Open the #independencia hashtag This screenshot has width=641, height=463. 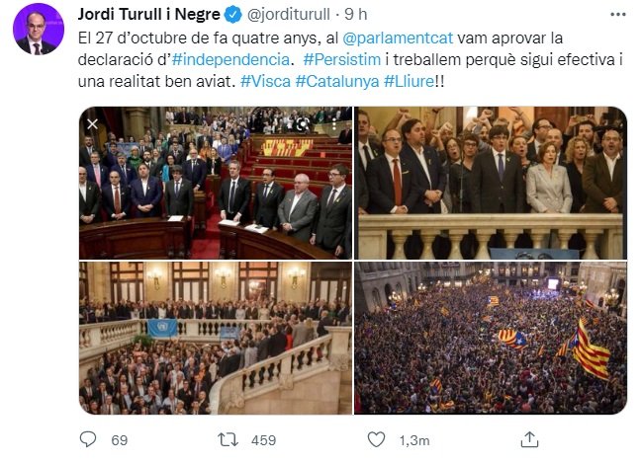click(230, 59)
